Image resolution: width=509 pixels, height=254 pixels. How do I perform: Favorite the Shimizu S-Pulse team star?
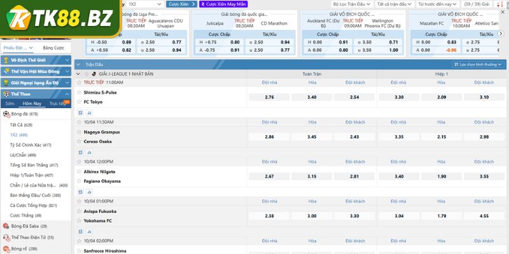(79, 92)
